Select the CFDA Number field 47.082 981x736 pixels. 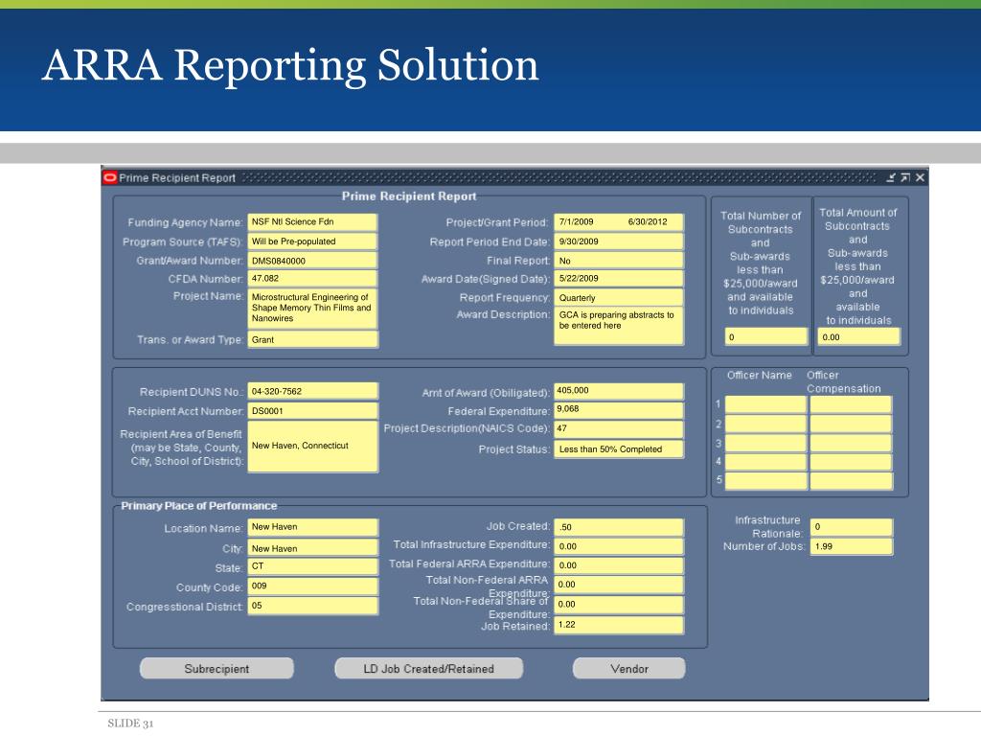pyautogui.click(x=313, y=279)
